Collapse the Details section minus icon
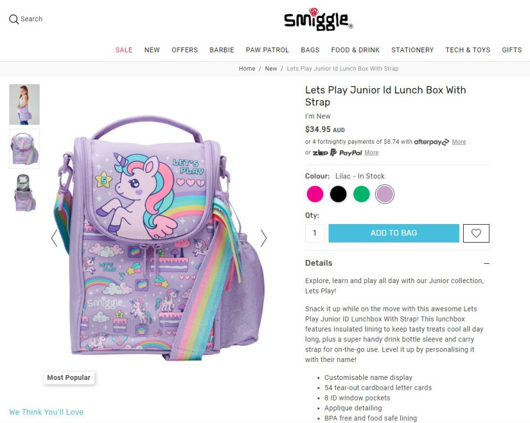530x423 pixels. pyautogui.click(x=486, y=263)
